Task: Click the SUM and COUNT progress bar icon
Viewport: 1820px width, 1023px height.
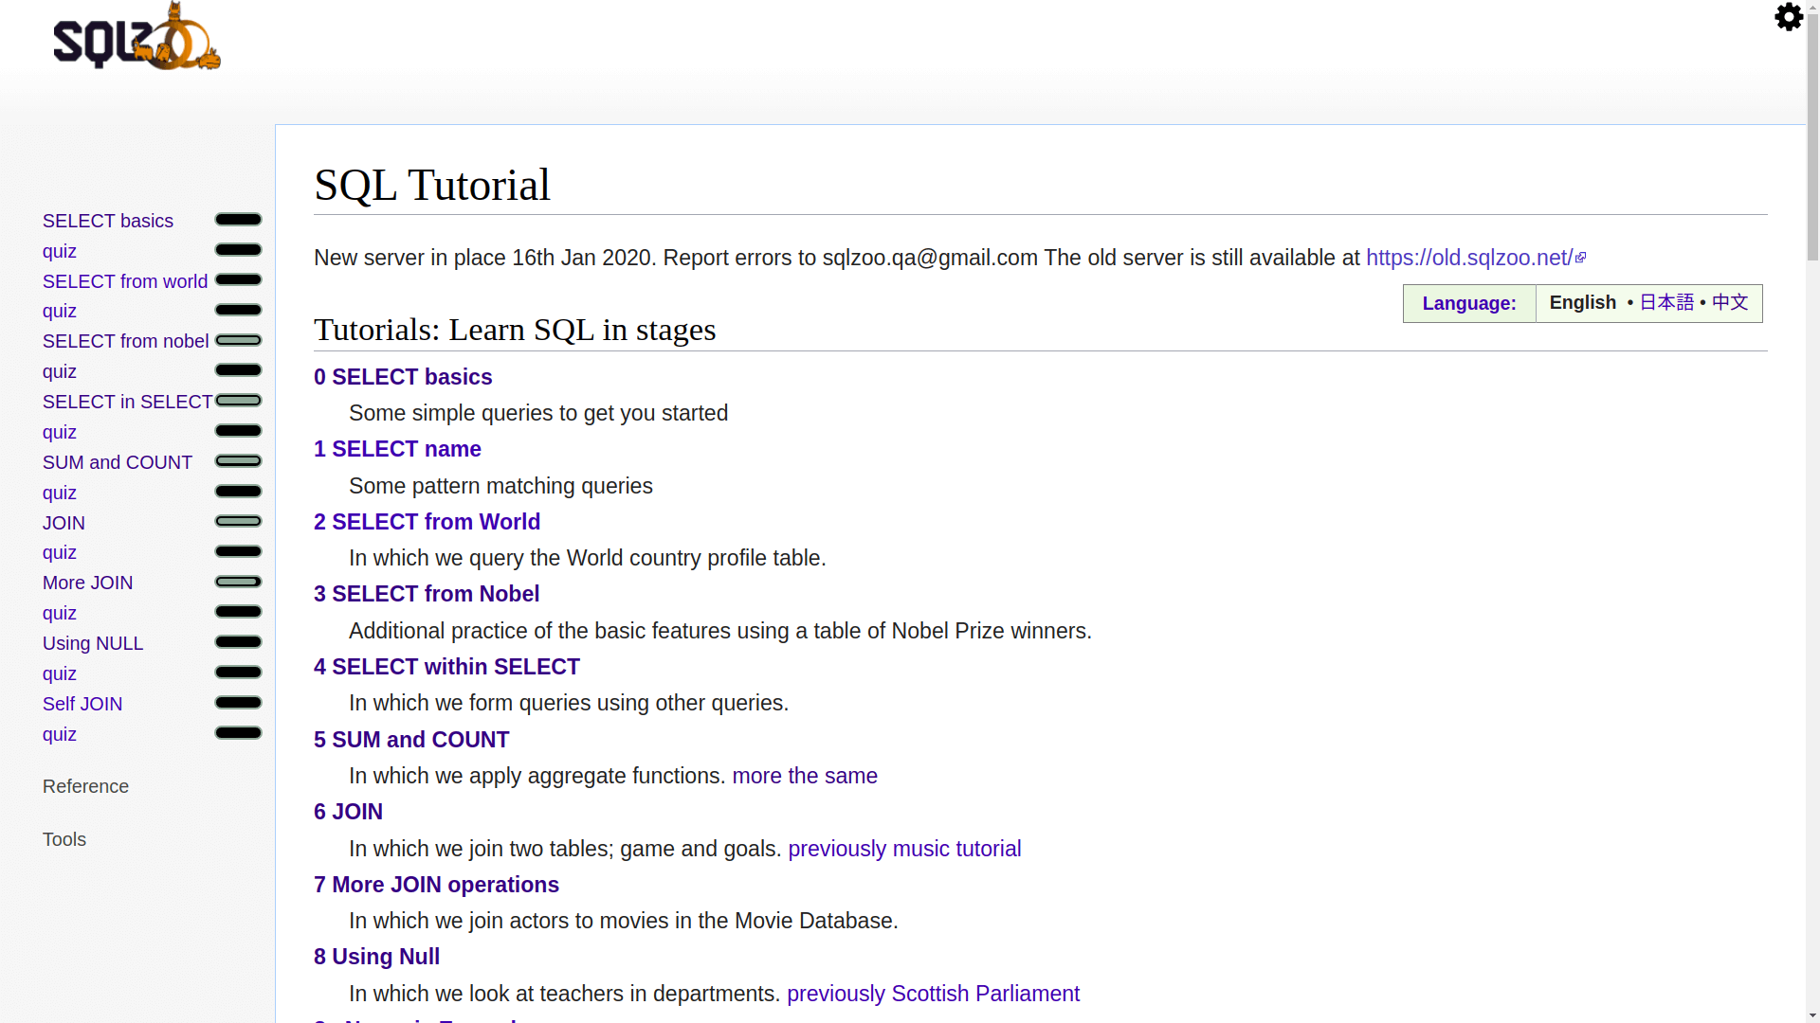Action: click(x=239, y=461)
